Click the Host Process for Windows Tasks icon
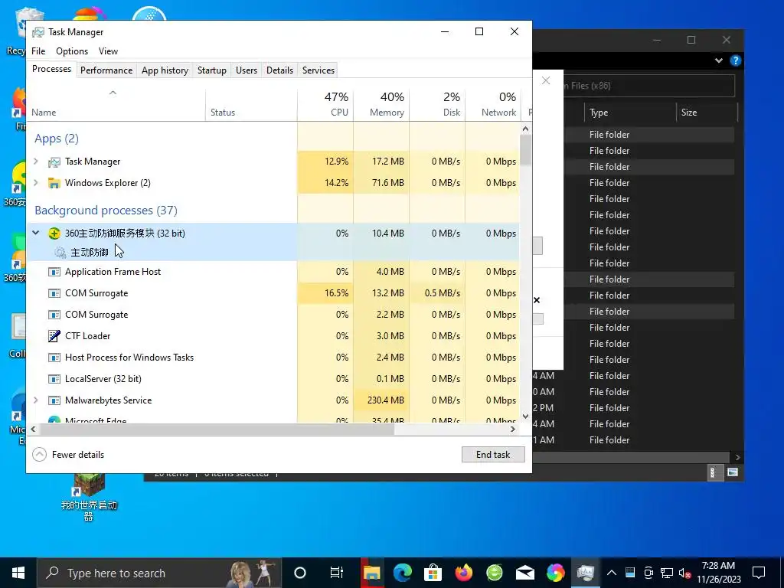Viewport: 784px width, 588px height. [x=54, y=358]
